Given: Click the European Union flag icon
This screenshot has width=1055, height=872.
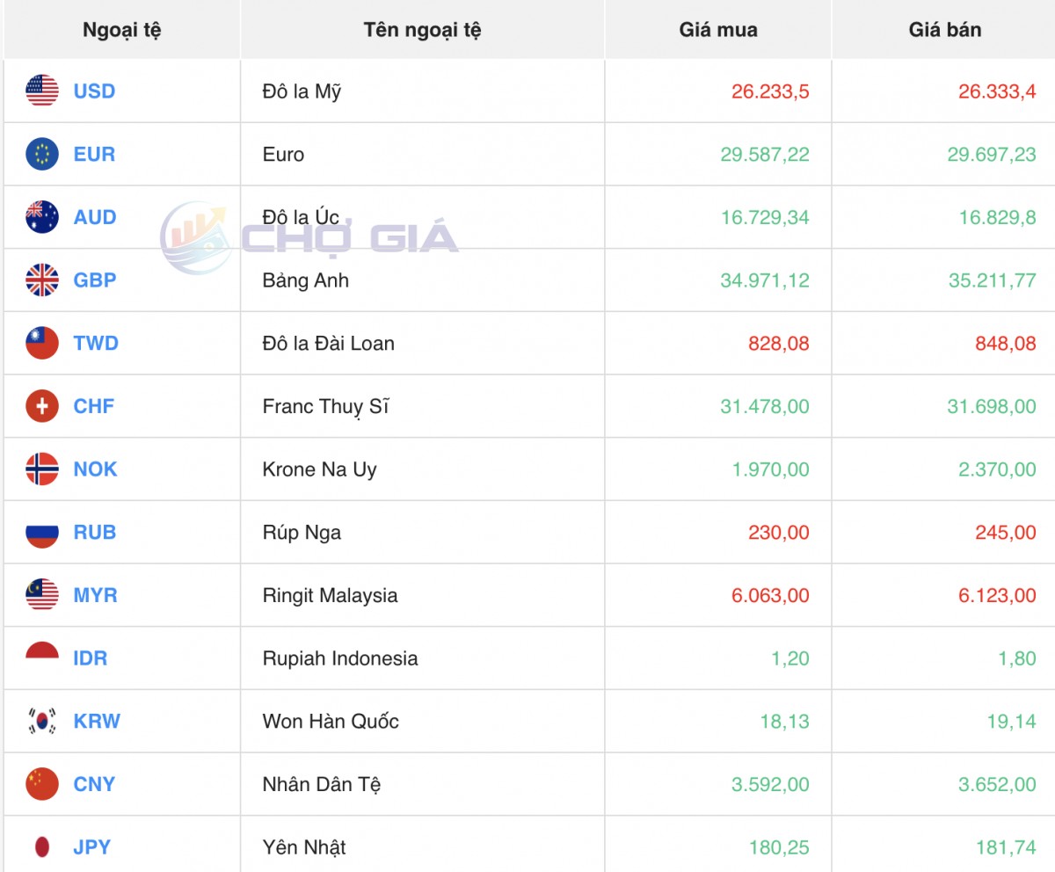Looking at the screenshot, I should 42,155.
